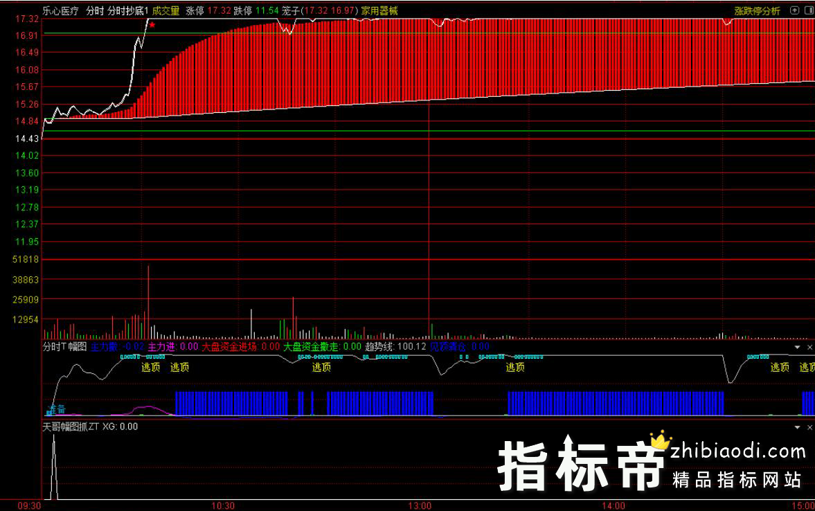This screenshot has width=815, height=511.
Task: Click the 14.02 price axis label
Action: pyautogui.click(x=26, y=155)
